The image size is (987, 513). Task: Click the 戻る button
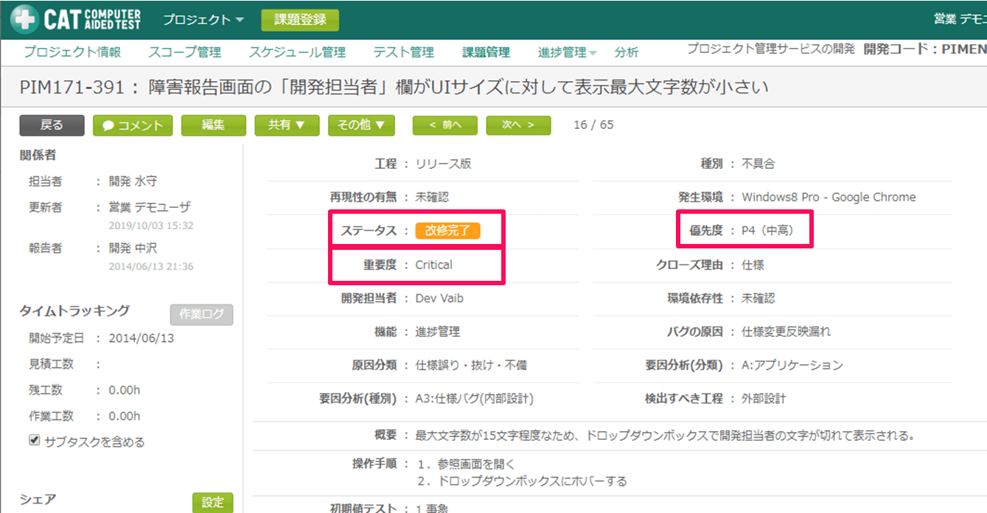click(x=52, y=125)
